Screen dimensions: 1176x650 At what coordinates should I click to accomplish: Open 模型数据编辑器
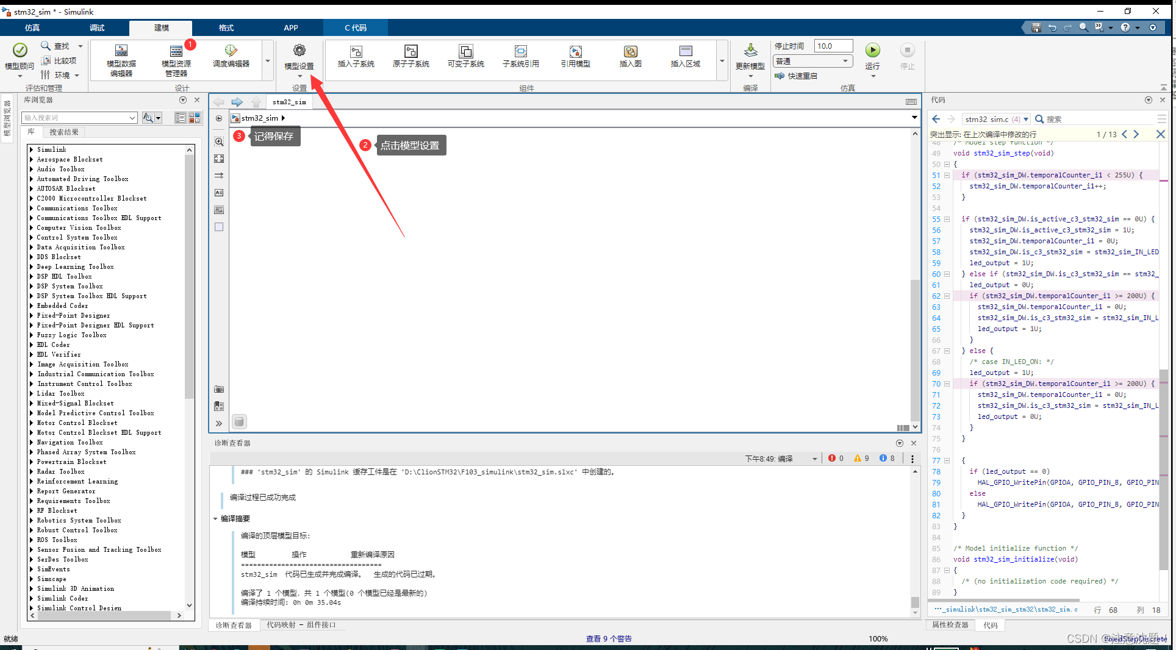tap(121, 60)
